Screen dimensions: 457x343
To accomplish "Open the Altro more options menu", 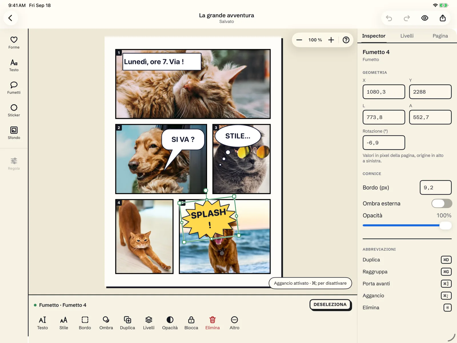I will [234, 323].
